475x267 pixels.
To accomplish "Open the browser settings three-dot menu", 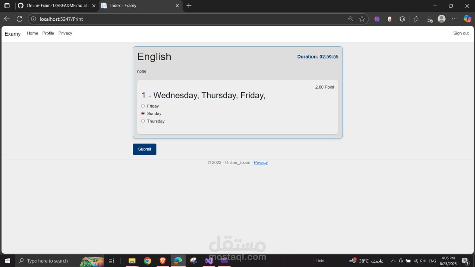I will click(x=454, y=19).
